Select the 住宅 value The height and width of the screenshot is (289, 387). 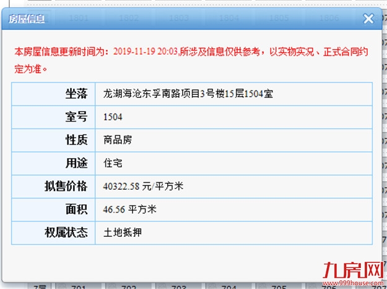pos(113,163)
